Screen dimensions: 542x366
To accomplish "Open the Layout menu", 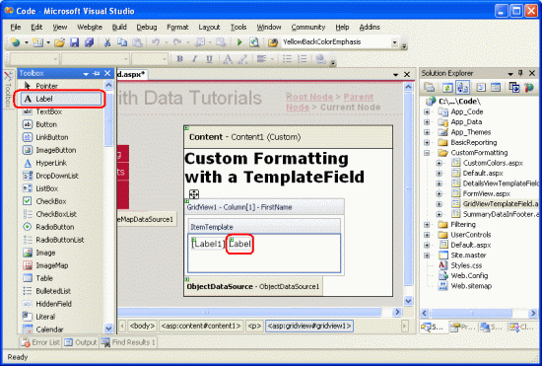I will 209,27.
